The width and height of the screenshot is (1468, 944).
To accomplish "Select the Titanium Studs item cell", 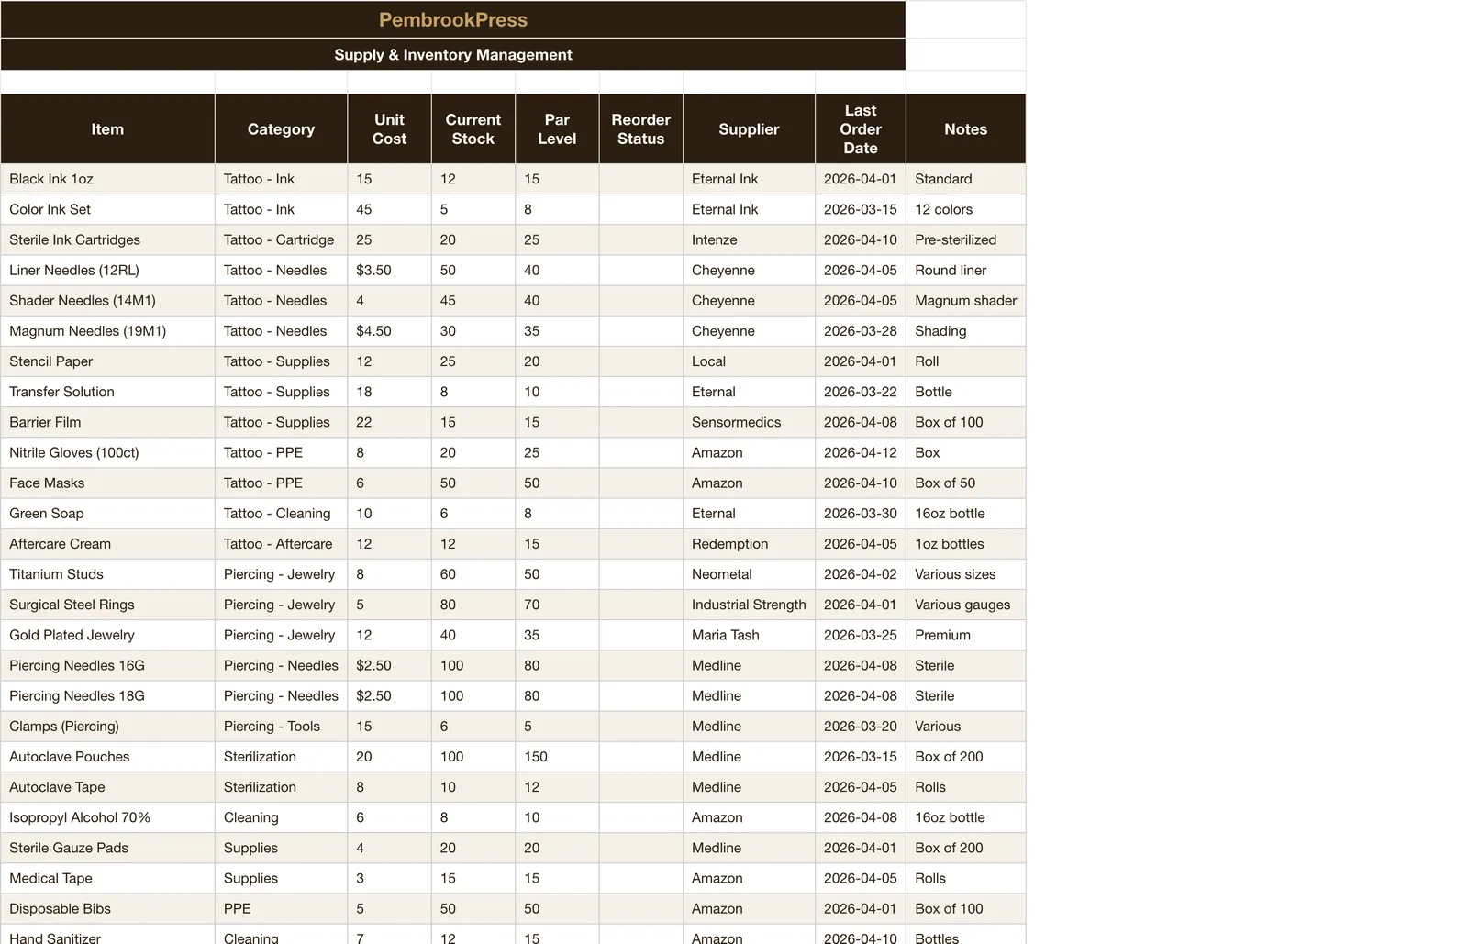I will point(107,574).
